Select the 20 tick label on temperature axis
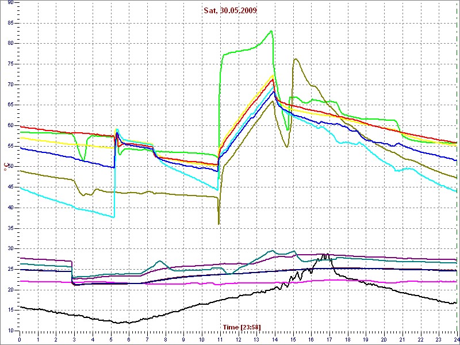This screenshot has width=460, height=345. [x=10, y=290]
